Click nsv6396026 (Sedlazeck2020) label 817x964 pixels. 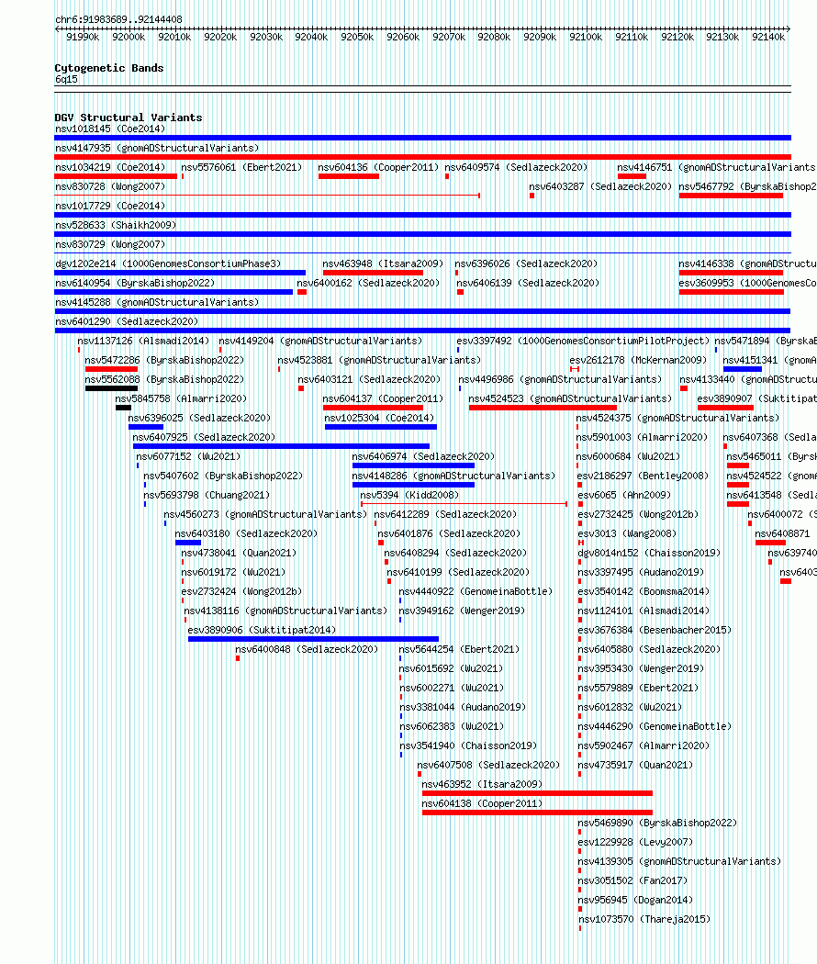click(x=526, y=263)
